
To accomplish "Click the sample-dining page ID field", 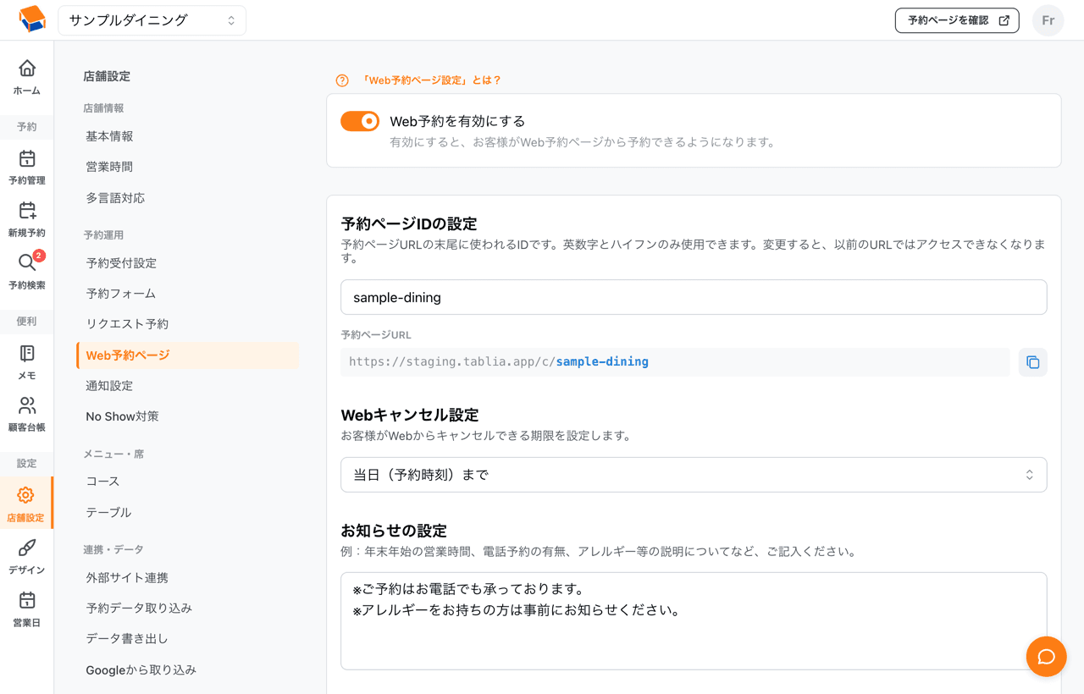I will point(694,297).
